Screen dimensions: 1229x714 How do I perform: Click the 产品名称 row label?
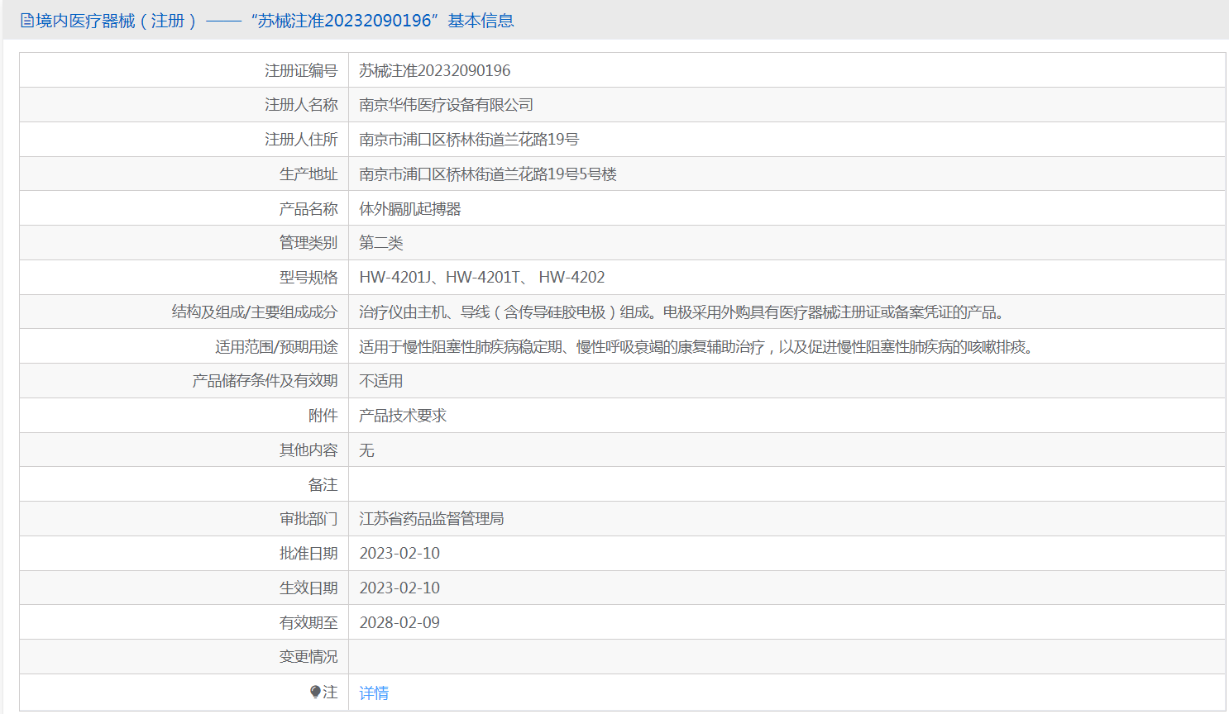(x=308, y=209)
